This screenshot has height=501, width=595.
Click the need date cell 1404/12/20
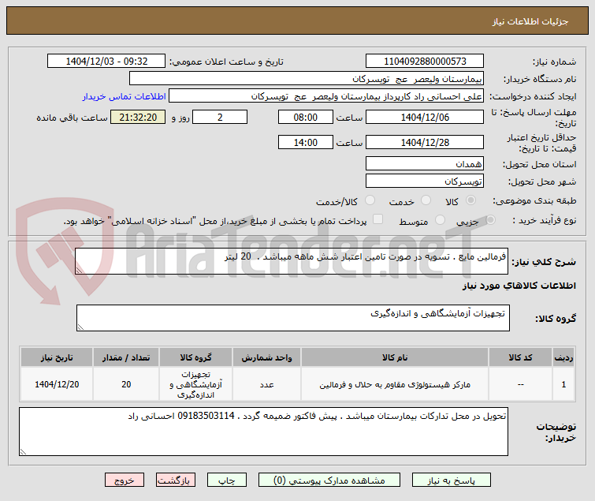pyautogui.click(x=57, y=384)
